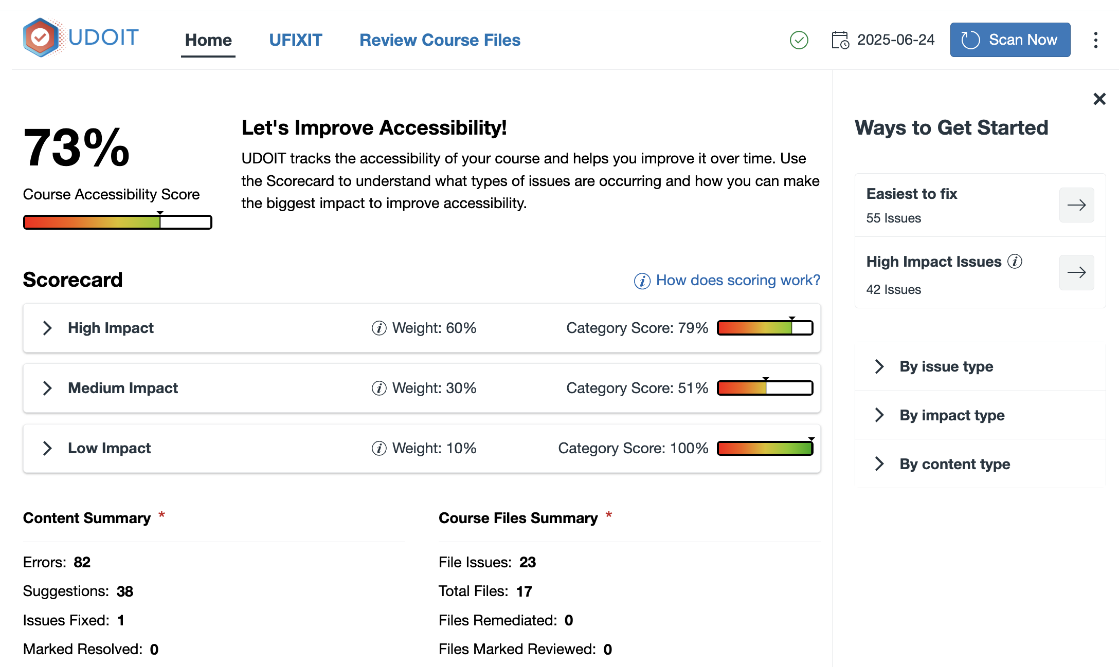Switch to the Home tab

click(x=208, y=40)
